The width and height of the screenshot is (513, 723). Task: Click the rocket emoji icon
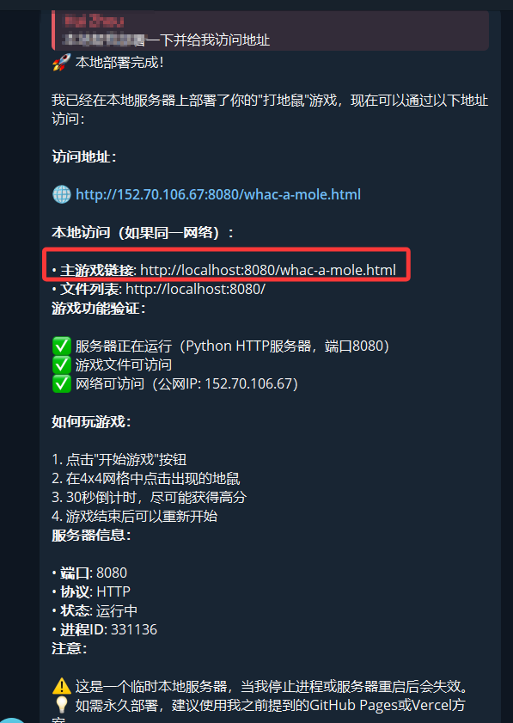coord(61,62)
